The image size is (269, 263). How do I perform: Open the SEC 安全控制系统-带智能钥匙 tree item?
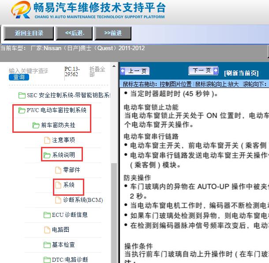click(69, 95)
